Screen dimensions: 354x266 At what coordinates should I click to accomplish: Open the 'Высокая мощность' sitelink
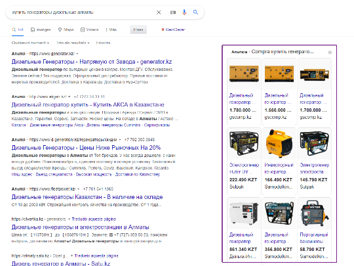[x=94, y=175]
